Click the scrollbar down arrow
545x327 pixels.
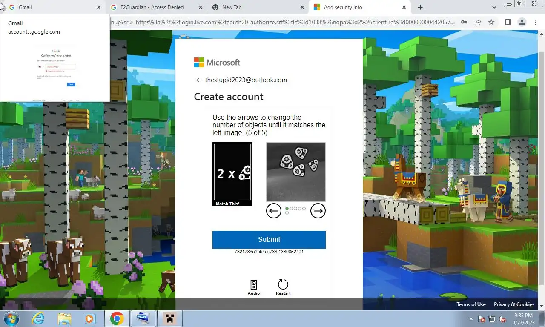pyautogui.click(x=542, y=306)
